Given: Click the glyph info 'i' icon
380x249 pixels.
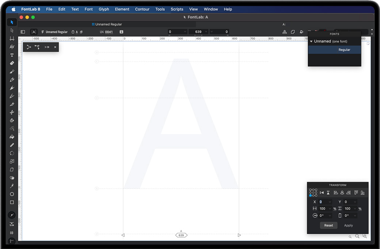Looking at the screenshot, I should coord(121,32).
